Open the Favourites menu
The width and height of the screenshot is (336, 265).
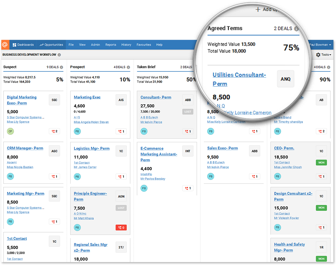[144, 45]
